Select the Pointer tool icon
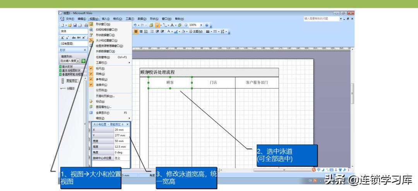This screenshot has width=418, height=191. pyautogui.click(x=157, y=25)
